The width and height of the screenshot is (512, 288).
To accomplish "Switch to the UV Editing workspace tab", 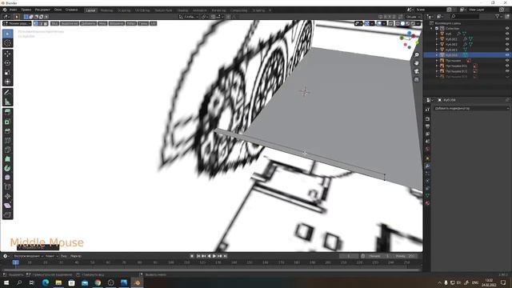I will 142,10.
